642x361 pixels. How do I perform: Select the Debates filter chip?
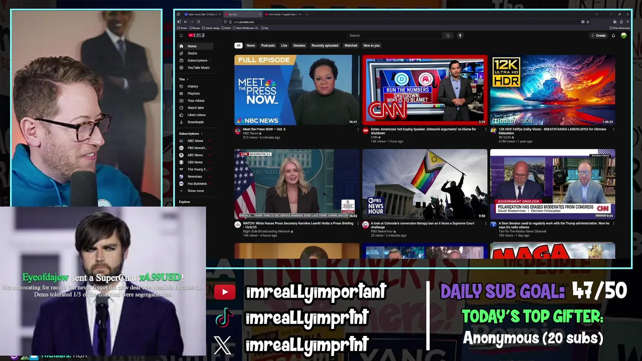tap(299, 46)
